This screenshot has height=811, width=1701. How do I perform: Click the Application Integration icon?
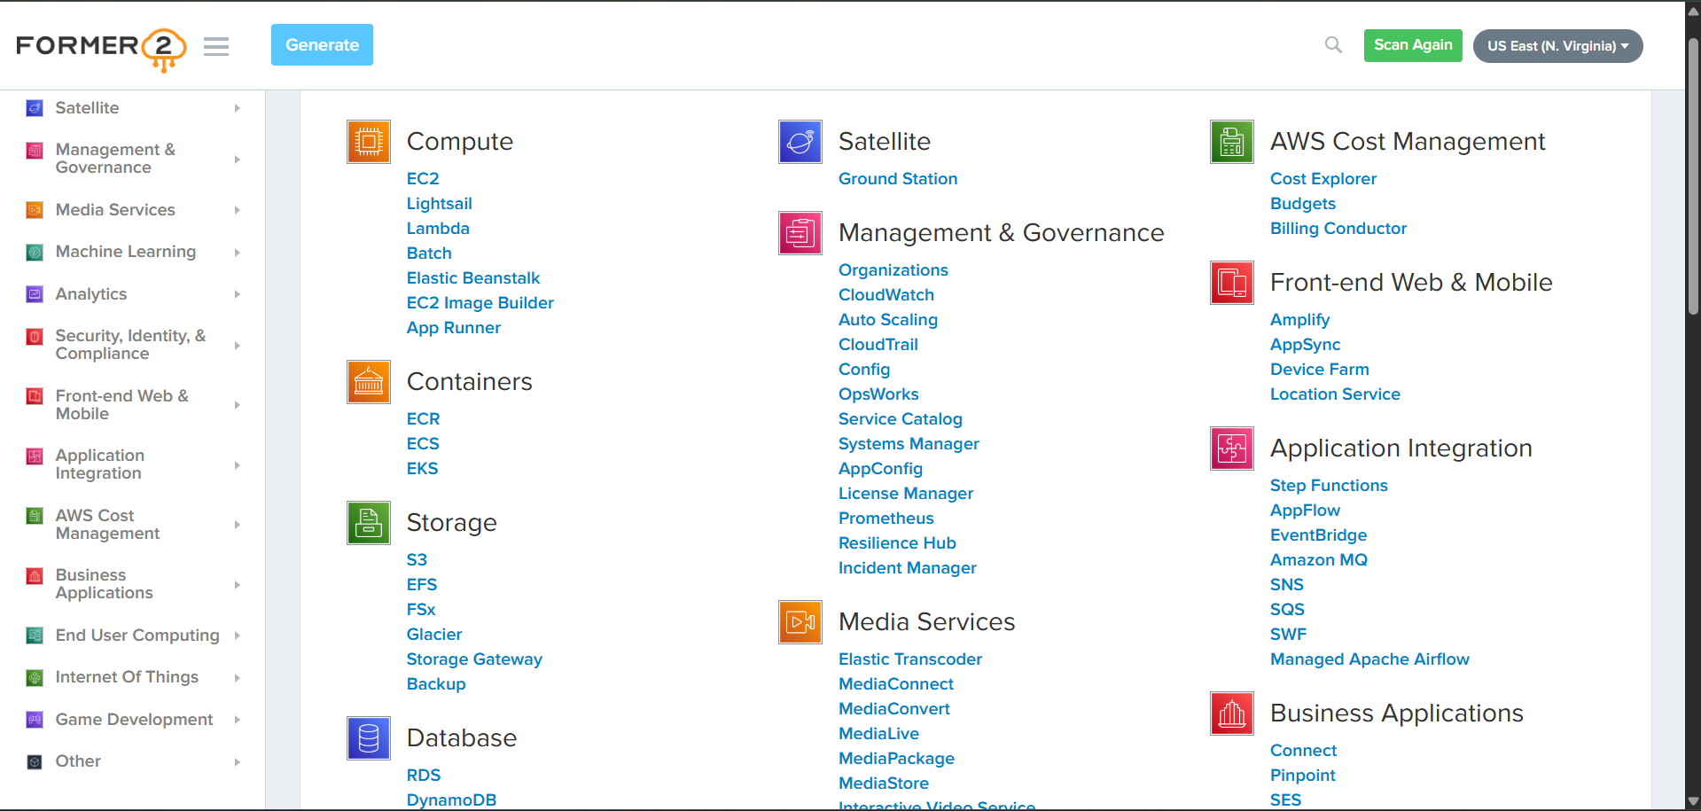[x=1230, y=448]
